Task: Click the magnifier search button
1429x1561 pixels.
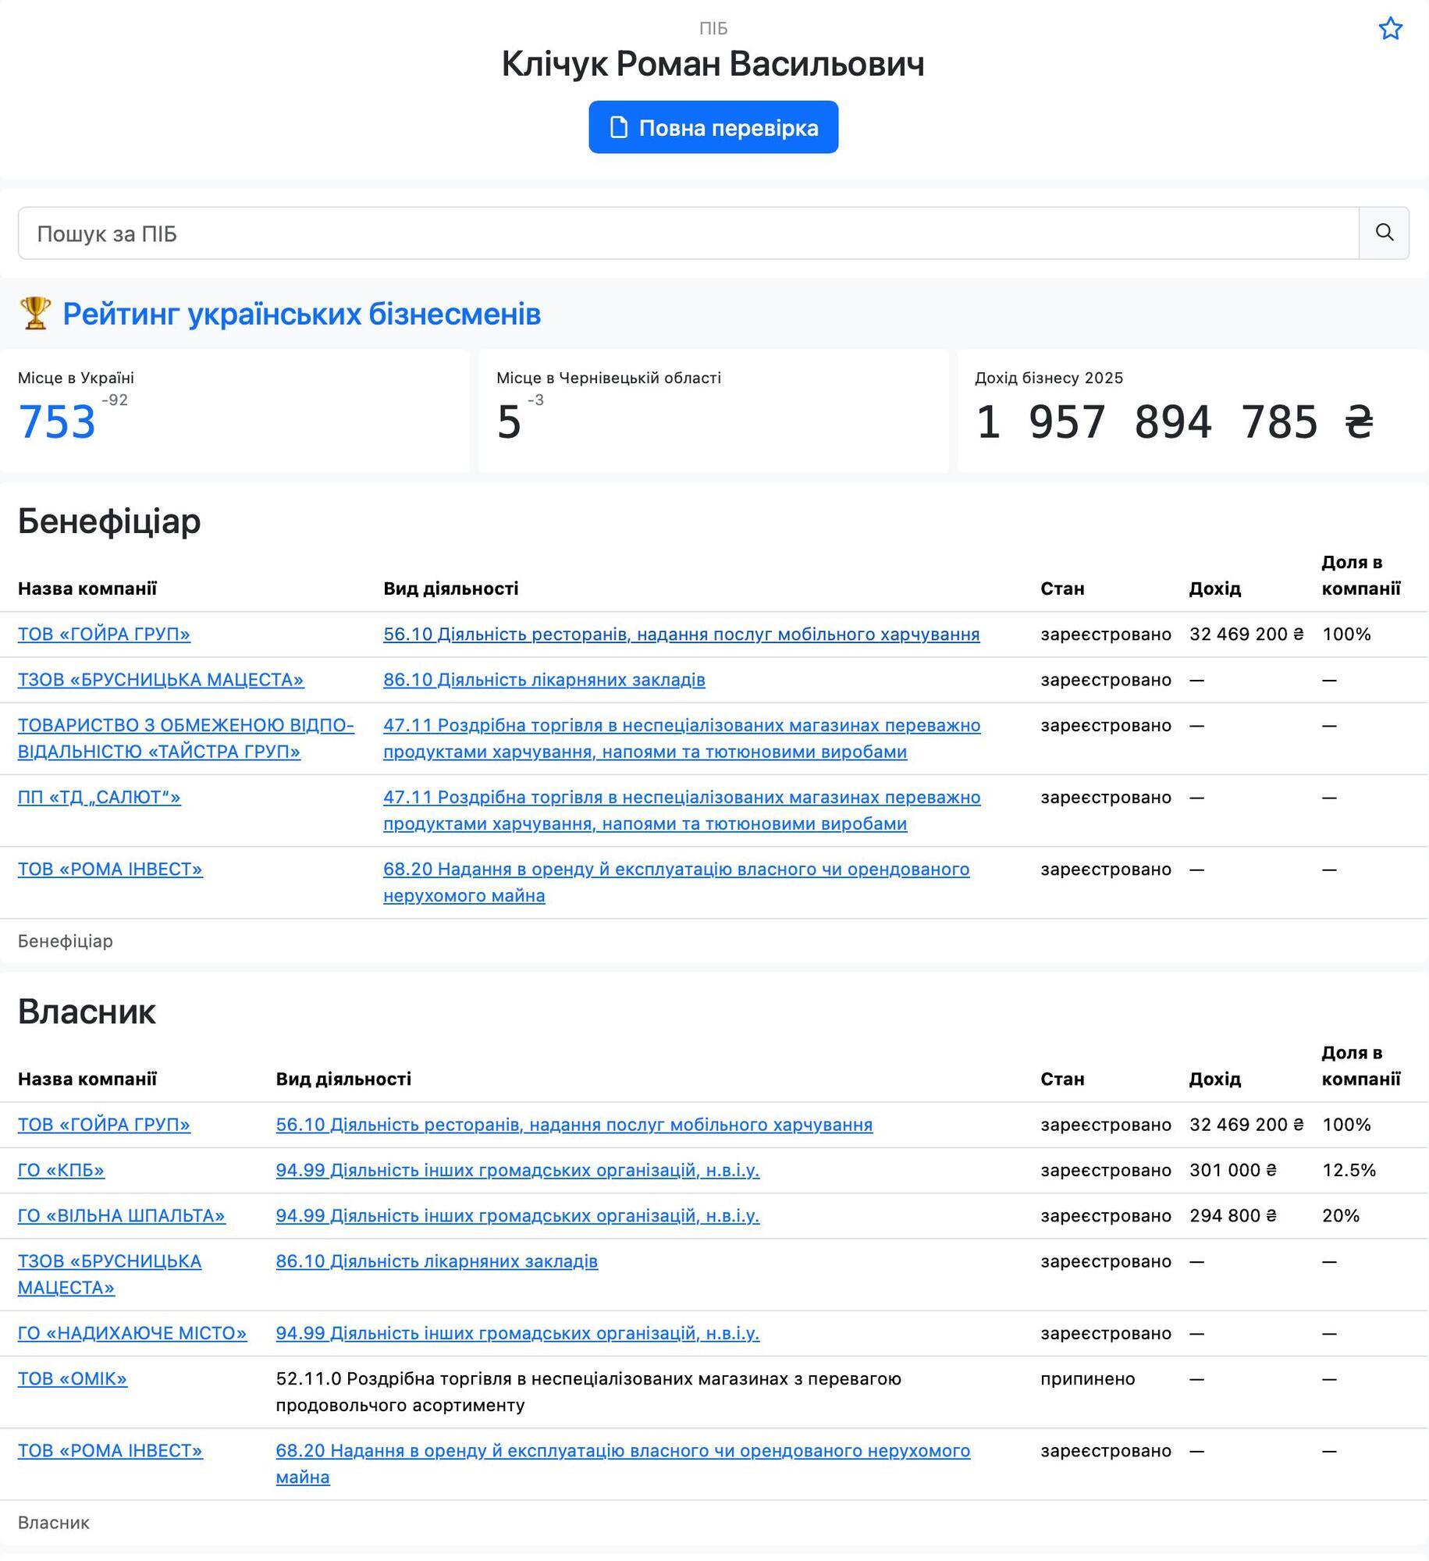Action: pyautogui.click(x=1384, y=233)
